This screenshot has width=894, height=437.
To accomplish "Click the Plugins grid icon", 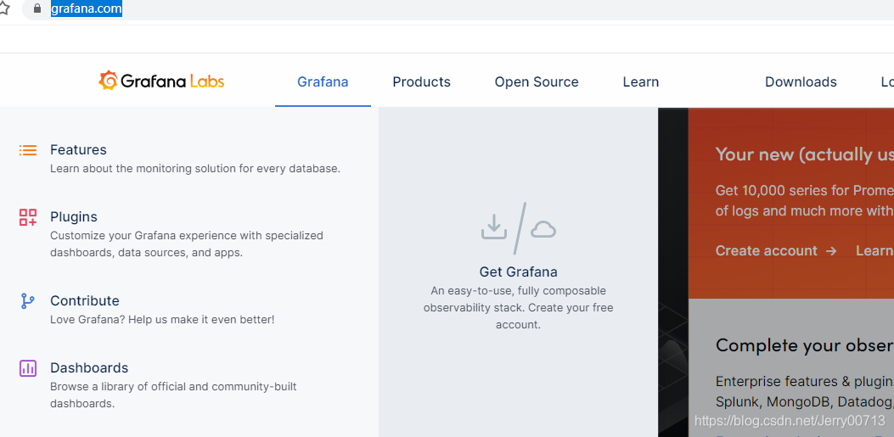I will pyautogui.click(x=28, y=217).
